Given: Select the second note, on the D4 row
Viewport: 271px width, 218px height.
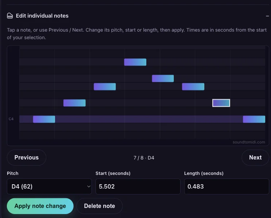Looking at the screenshot, I should coord(75,103).
